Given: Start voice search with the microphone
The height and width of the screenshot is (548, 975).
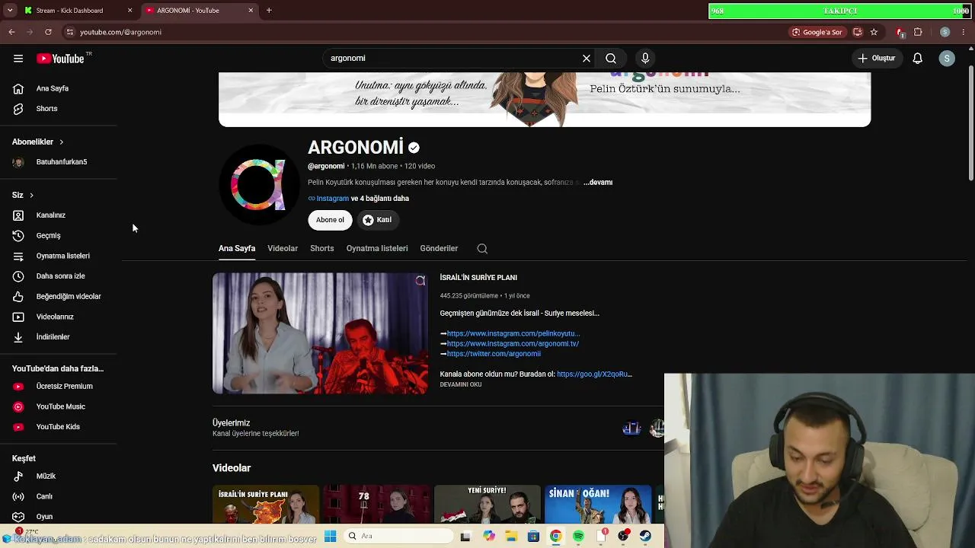Looking at the screenshot, I should click(645, 59).
